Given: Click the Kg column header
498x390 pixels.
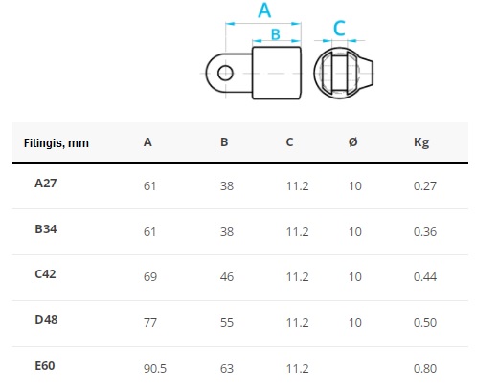Looking at the screenshot, I should pyautogui.click(x=421, y=142).
